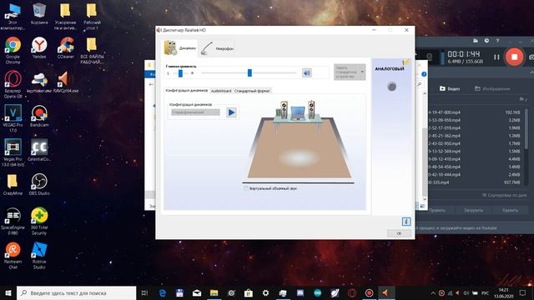
Task: Click the analog jack connector circle
Action: (391, 87)
